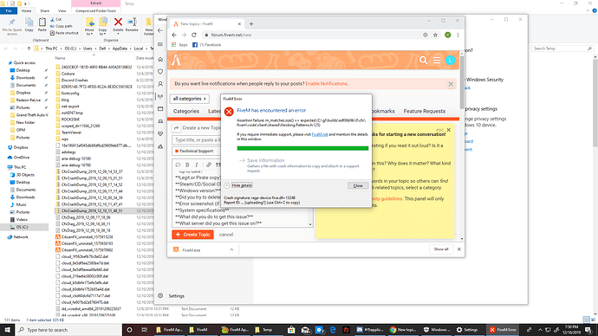
Task: Click topic title input field
Action: click(197, 139)
